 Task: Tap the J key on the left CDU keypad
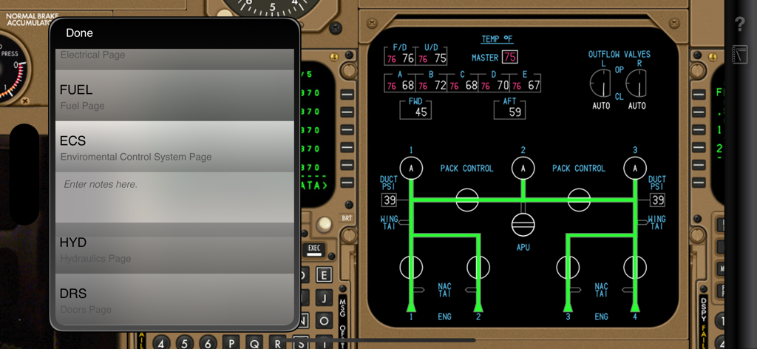click(x=324, y=297)
